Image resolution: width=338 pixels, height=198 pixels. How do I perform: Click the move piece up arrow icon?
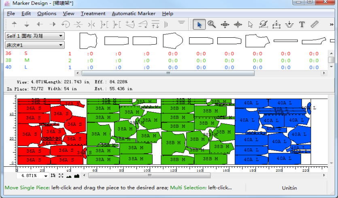[x=14, y=24]
